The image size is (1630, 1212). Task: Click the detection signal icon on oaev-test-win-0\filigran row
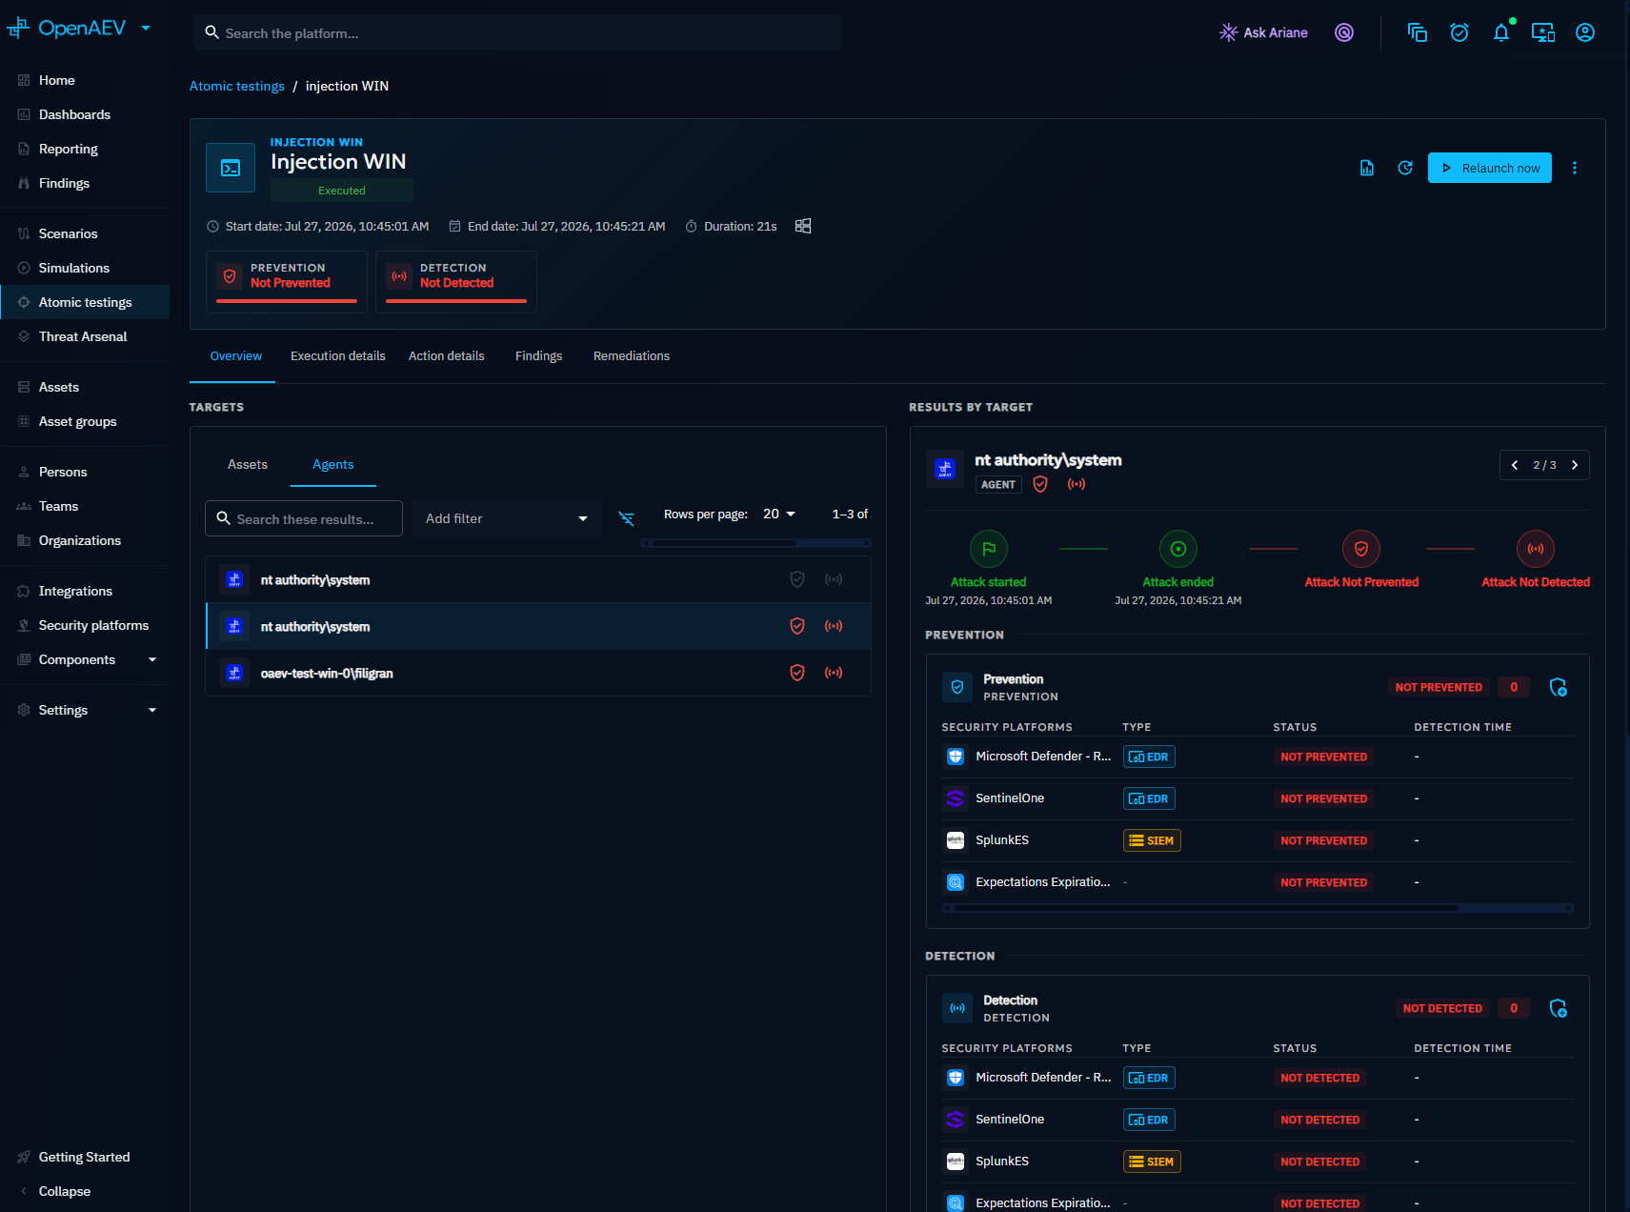(x=834, y=673)
